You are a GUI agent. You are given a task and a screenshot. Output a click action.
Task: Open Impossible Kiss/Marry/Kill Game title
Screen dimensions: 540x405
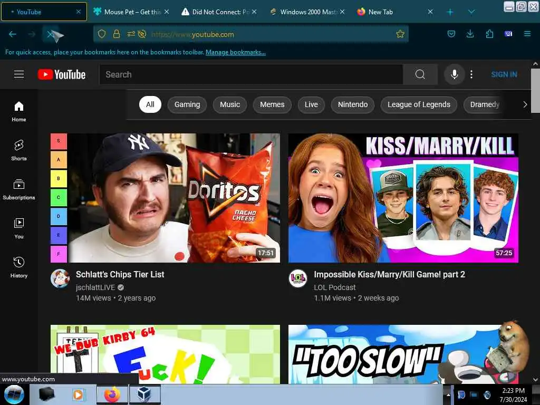pos(389,274)
